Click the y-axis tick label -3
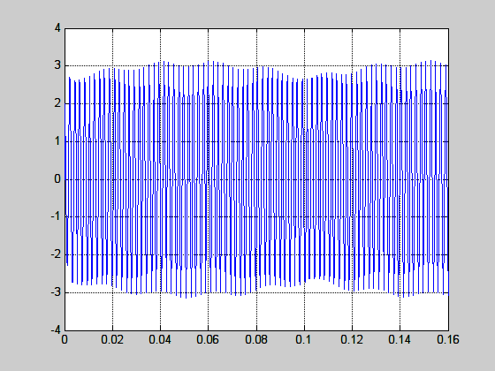495x371 pixels. tap(56, 292)
